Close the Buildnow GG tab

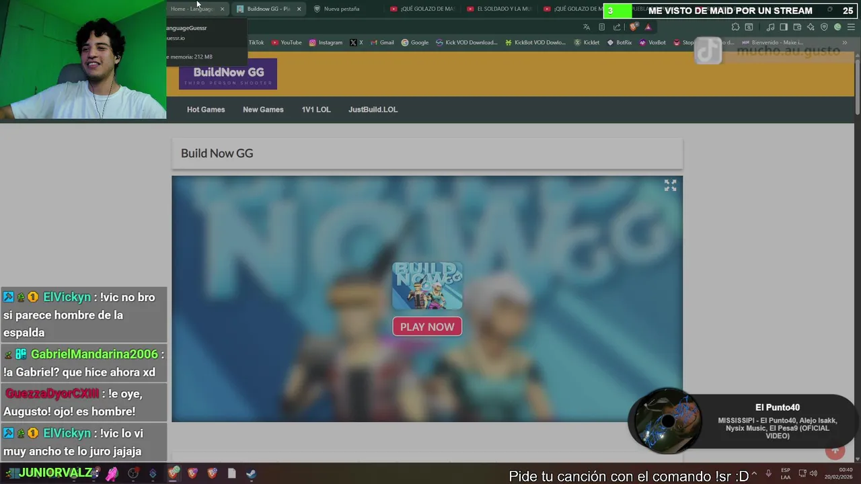tap(299, 9)
